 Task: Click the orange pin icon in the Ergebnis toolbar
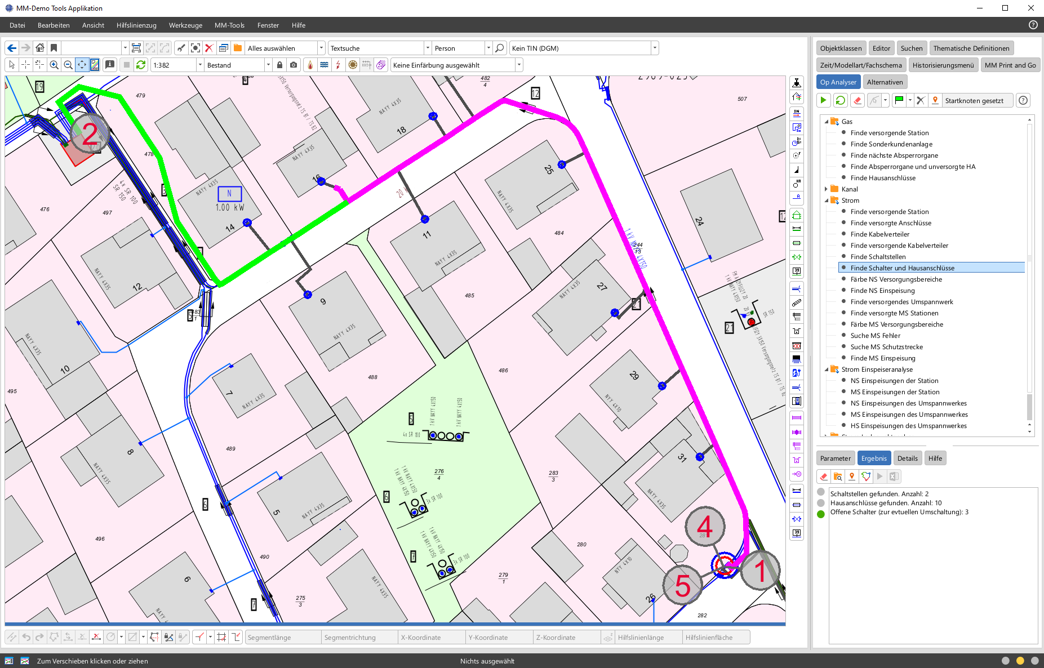tap(852, 476)
